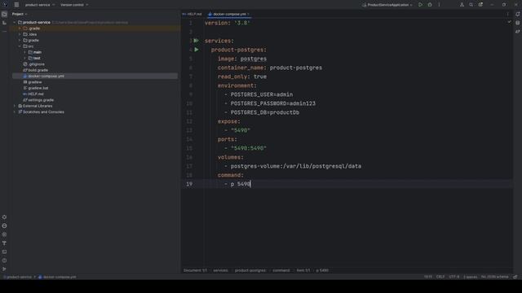Open Search Everywhere magnifier
Image resolution: width=522 pixels, height=293 pixels.
click(x=471, y=5)
